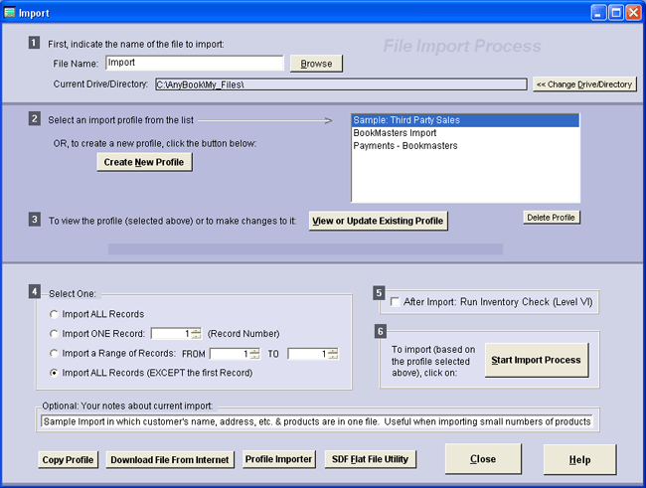Enable Run Inventory Check after import

point(397,302)
